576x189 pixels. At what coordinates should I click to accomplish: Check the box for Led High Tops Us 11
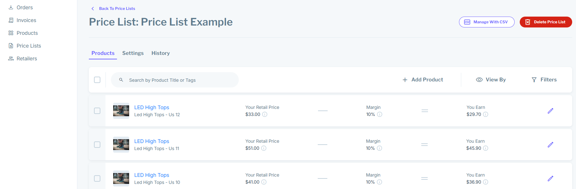click(97, 145)
